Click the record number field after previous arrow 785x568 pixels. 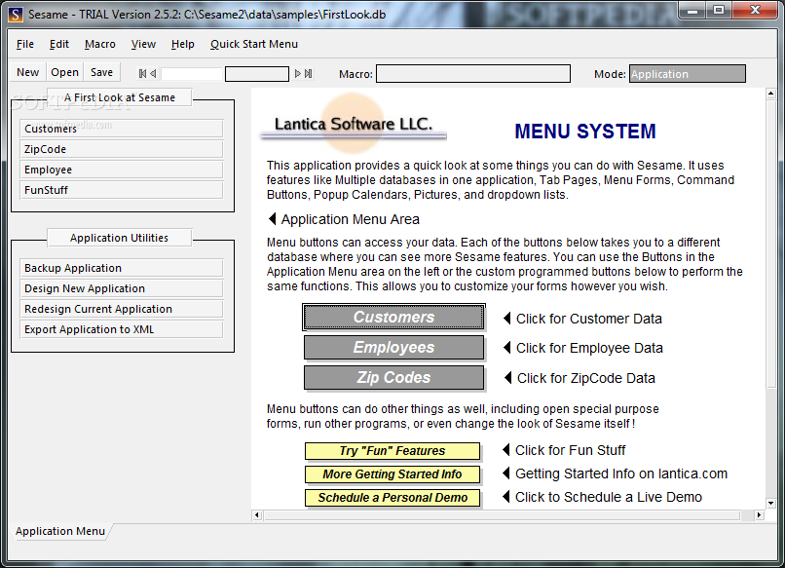click(192, 74)
